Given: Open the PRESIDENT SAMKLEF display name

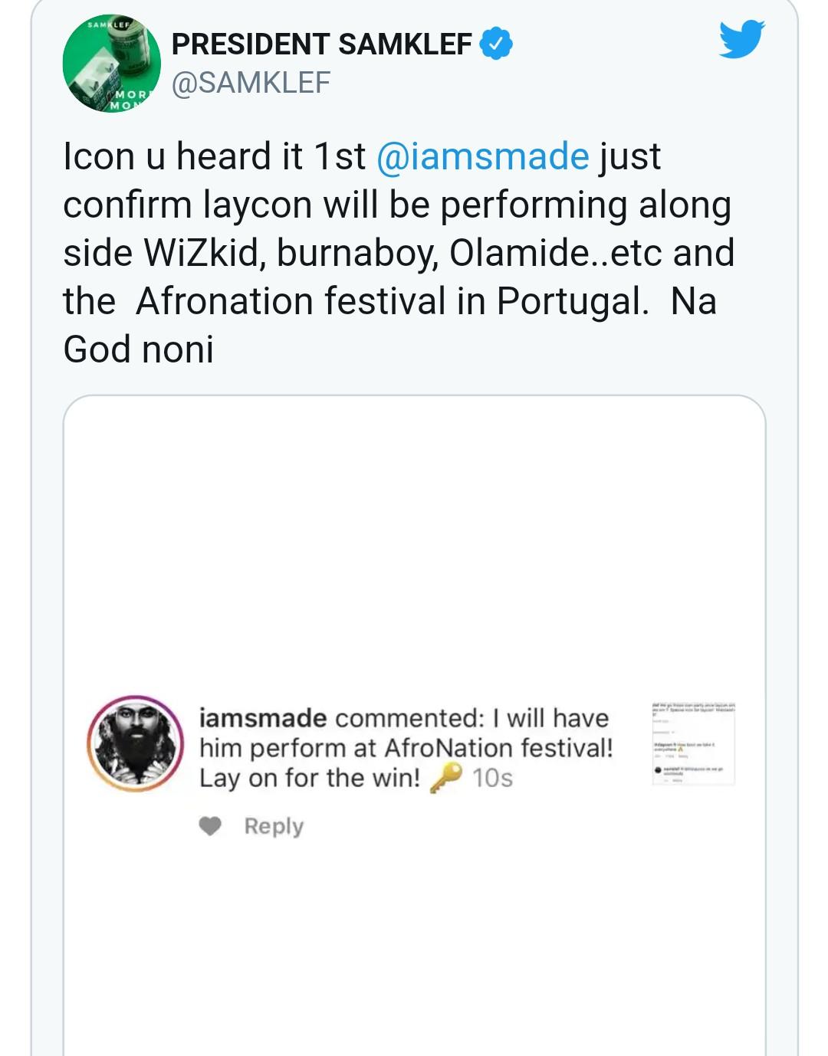Looking at the screenshot, I should tap(321, 44).
